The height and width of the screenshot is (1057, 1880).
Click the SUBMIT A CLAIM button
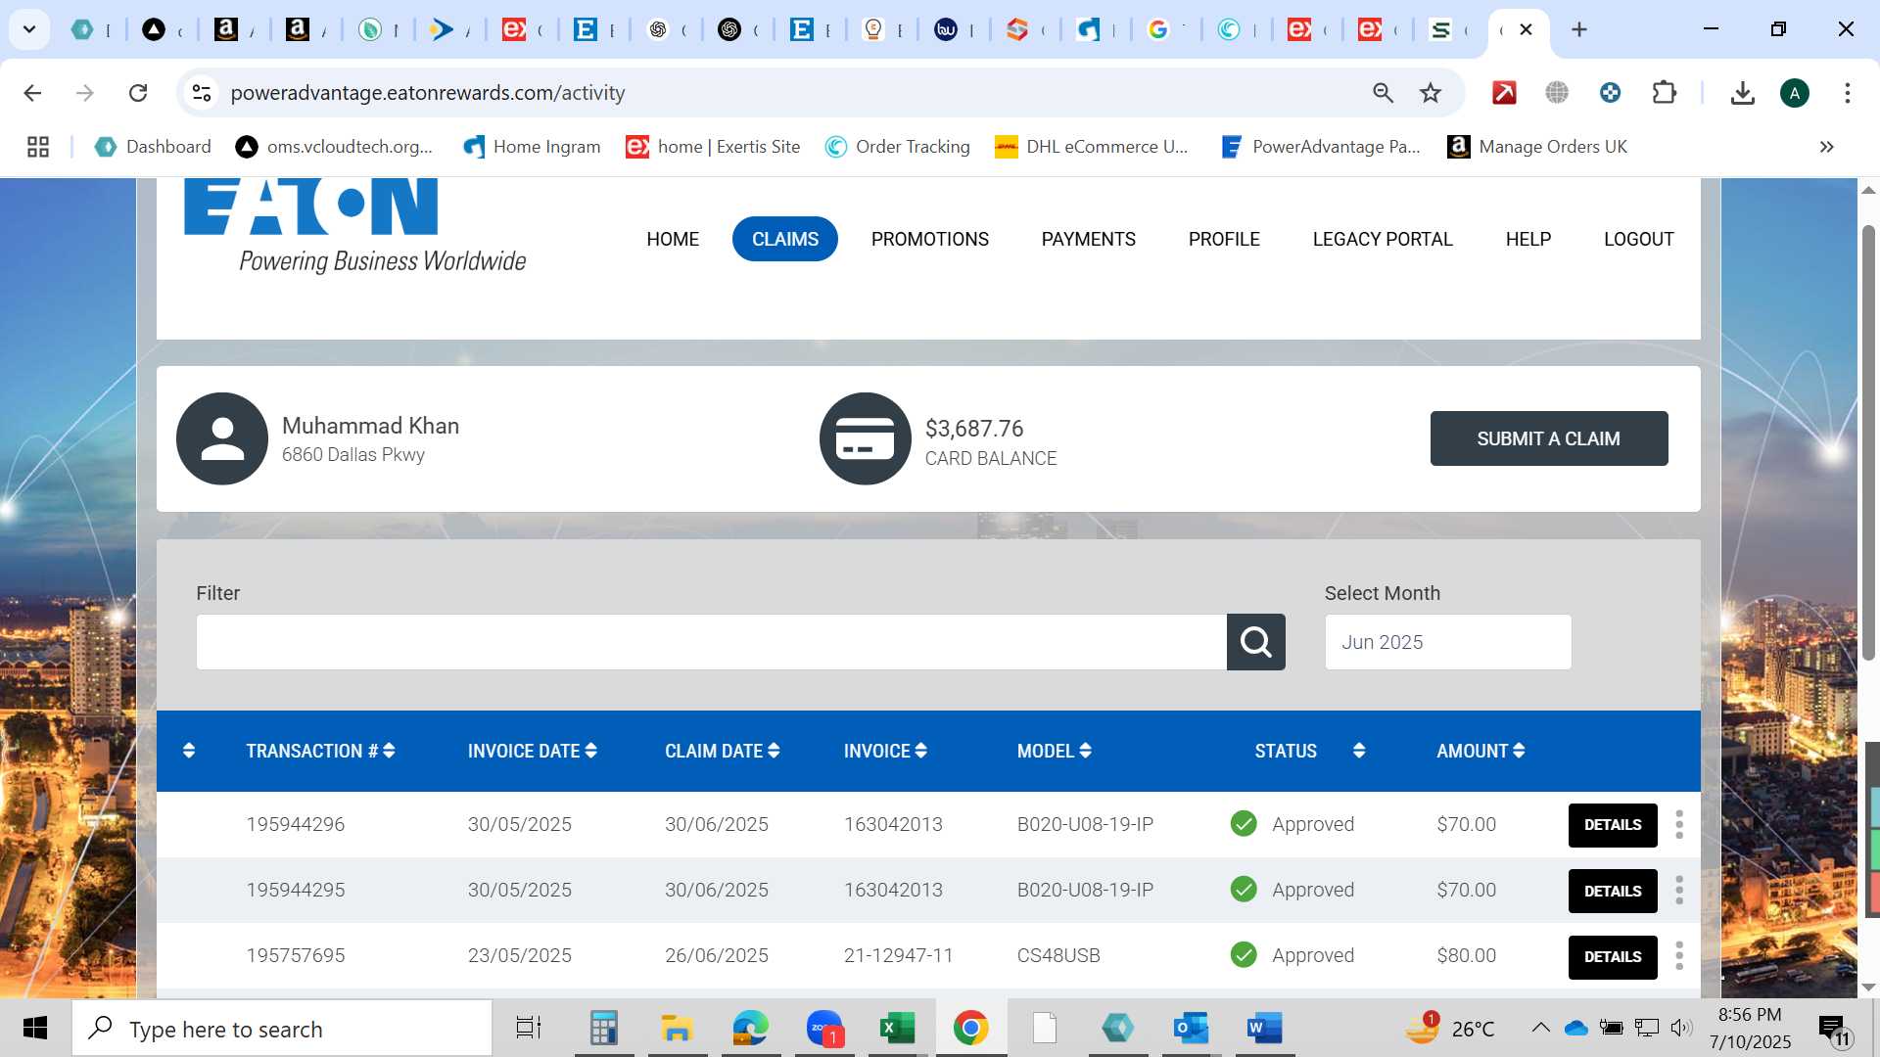point(1549,438)
